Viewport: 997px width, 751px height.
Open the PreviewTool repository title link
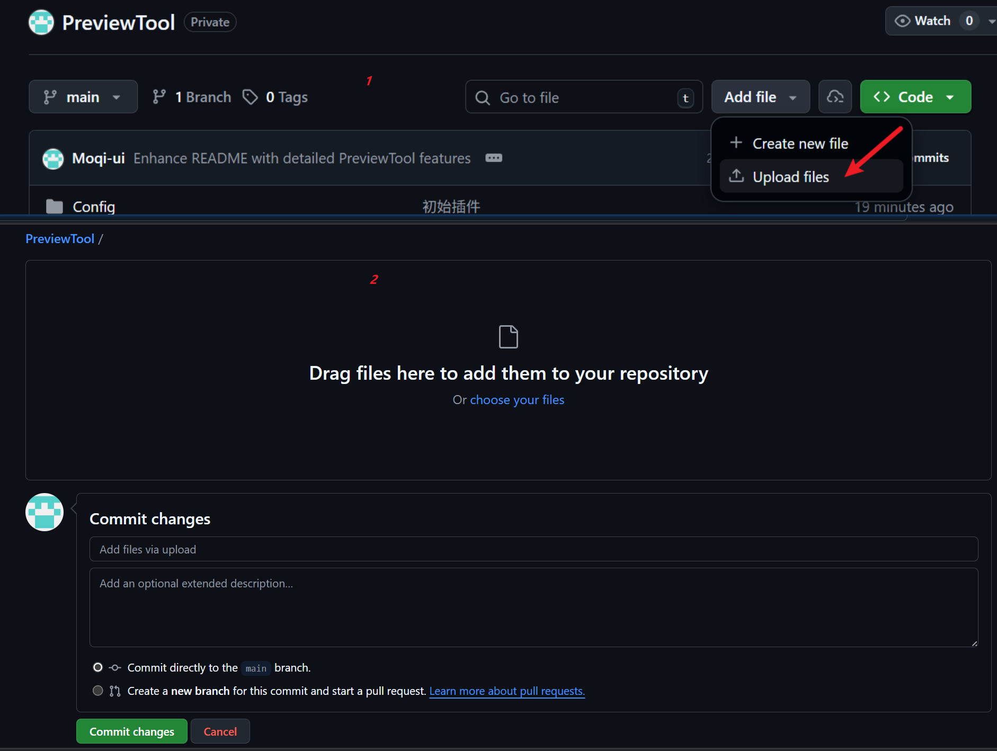coord(119,22)
